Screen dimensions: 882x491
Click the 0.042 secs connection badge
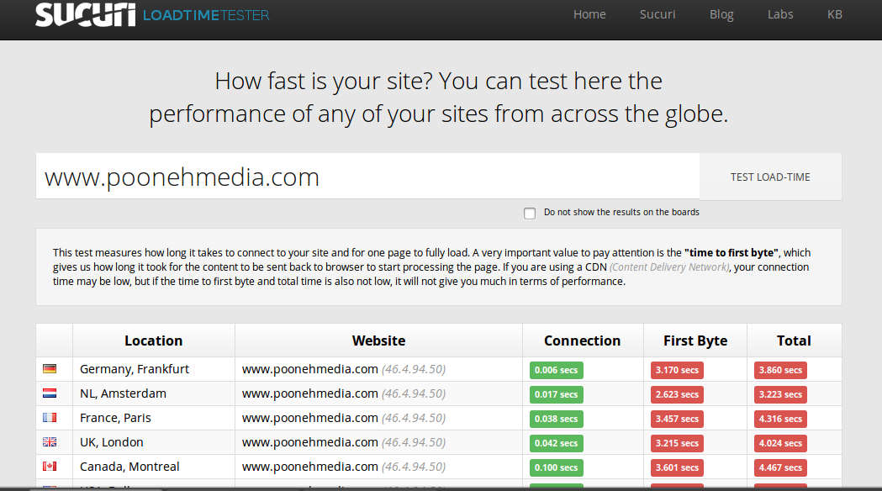(x=557, y=443)
